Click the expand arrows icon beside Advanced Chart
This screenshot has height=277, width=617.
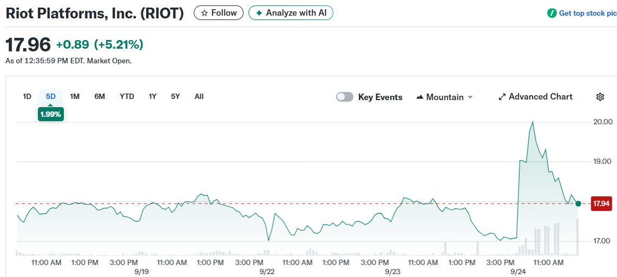click(502, 97)
